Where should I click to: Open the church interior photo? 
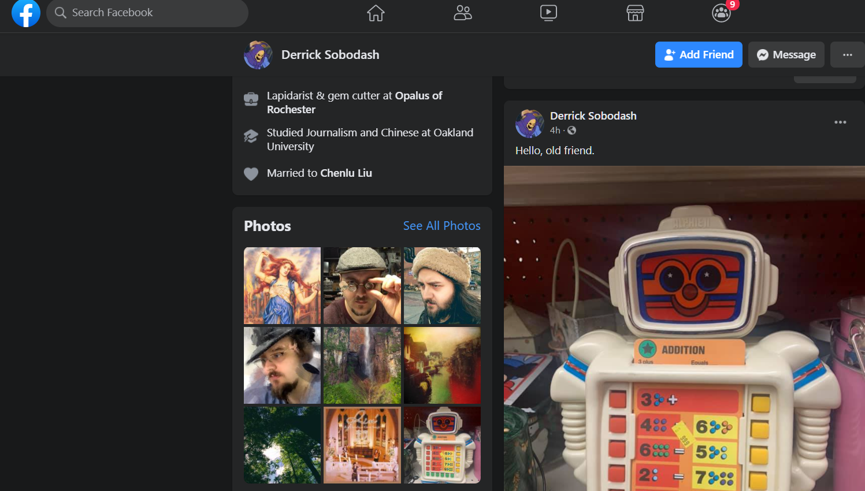pos(362,445)
